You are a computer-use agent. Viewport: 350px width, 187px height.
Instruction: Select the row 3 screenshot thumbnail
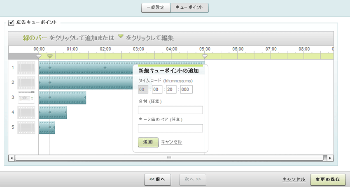[x=26, y=98]
